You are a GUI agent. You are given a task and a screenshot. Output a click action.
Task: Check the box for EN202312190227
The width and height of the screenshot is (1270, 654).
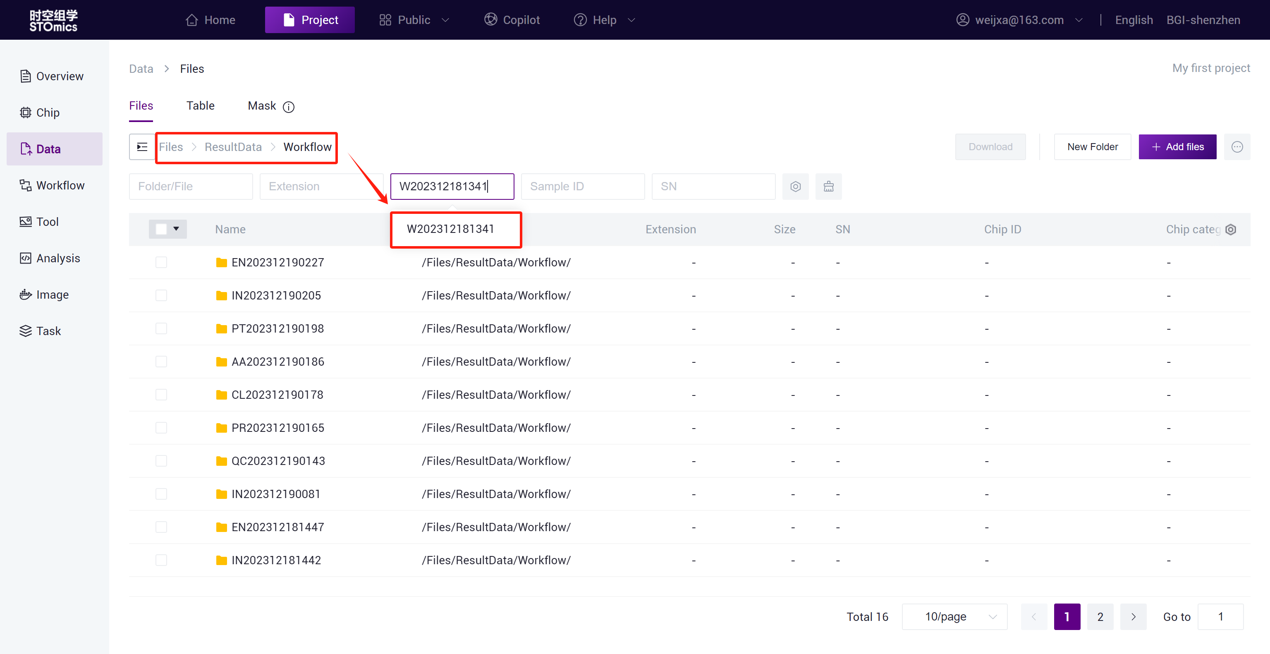pos(161,262)
